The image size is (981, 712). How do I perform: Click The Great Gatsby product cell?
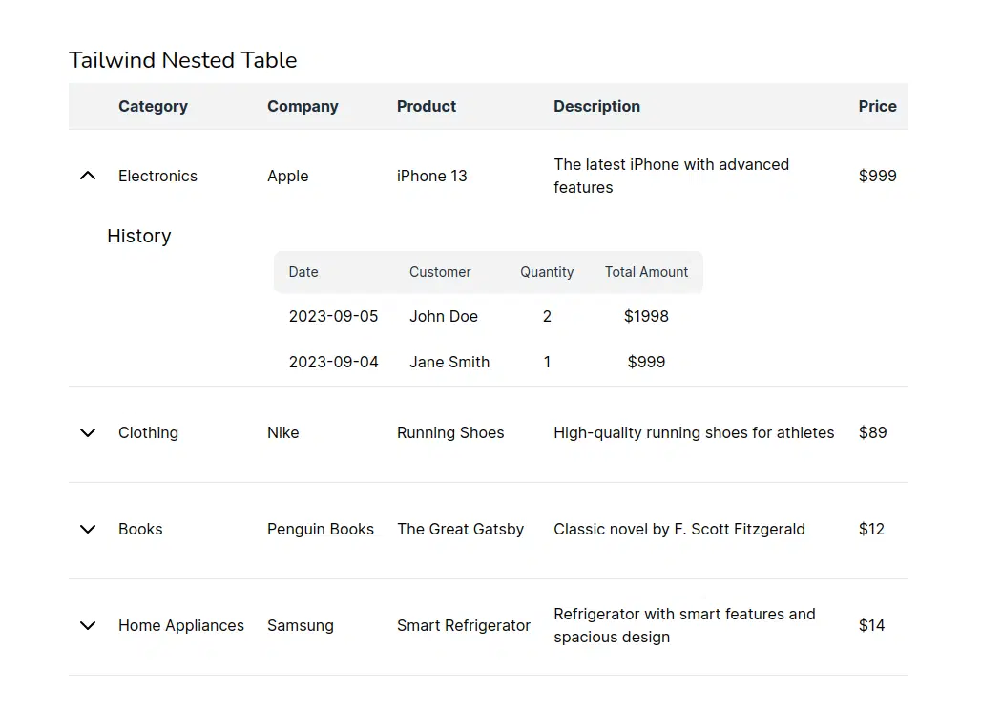point(460,529)
